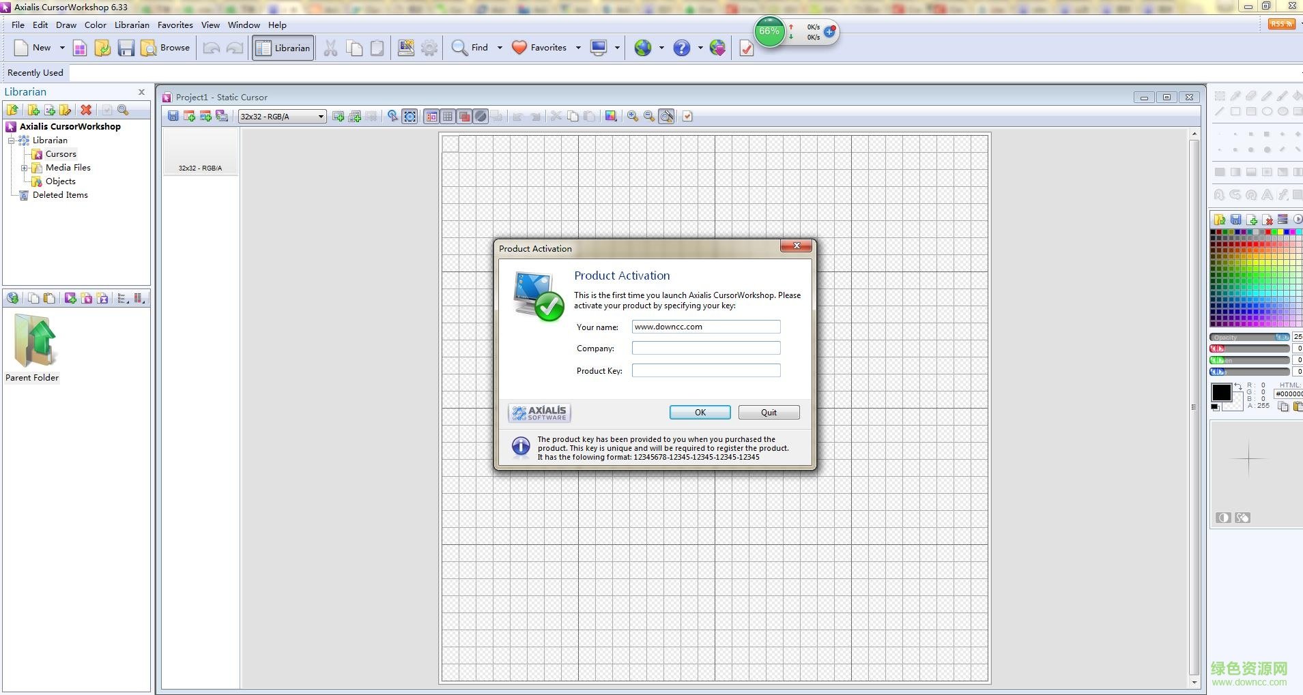Click the blue Help question mark icon
This screenshot has height=695, width=1303.
(x=681, y=48)
